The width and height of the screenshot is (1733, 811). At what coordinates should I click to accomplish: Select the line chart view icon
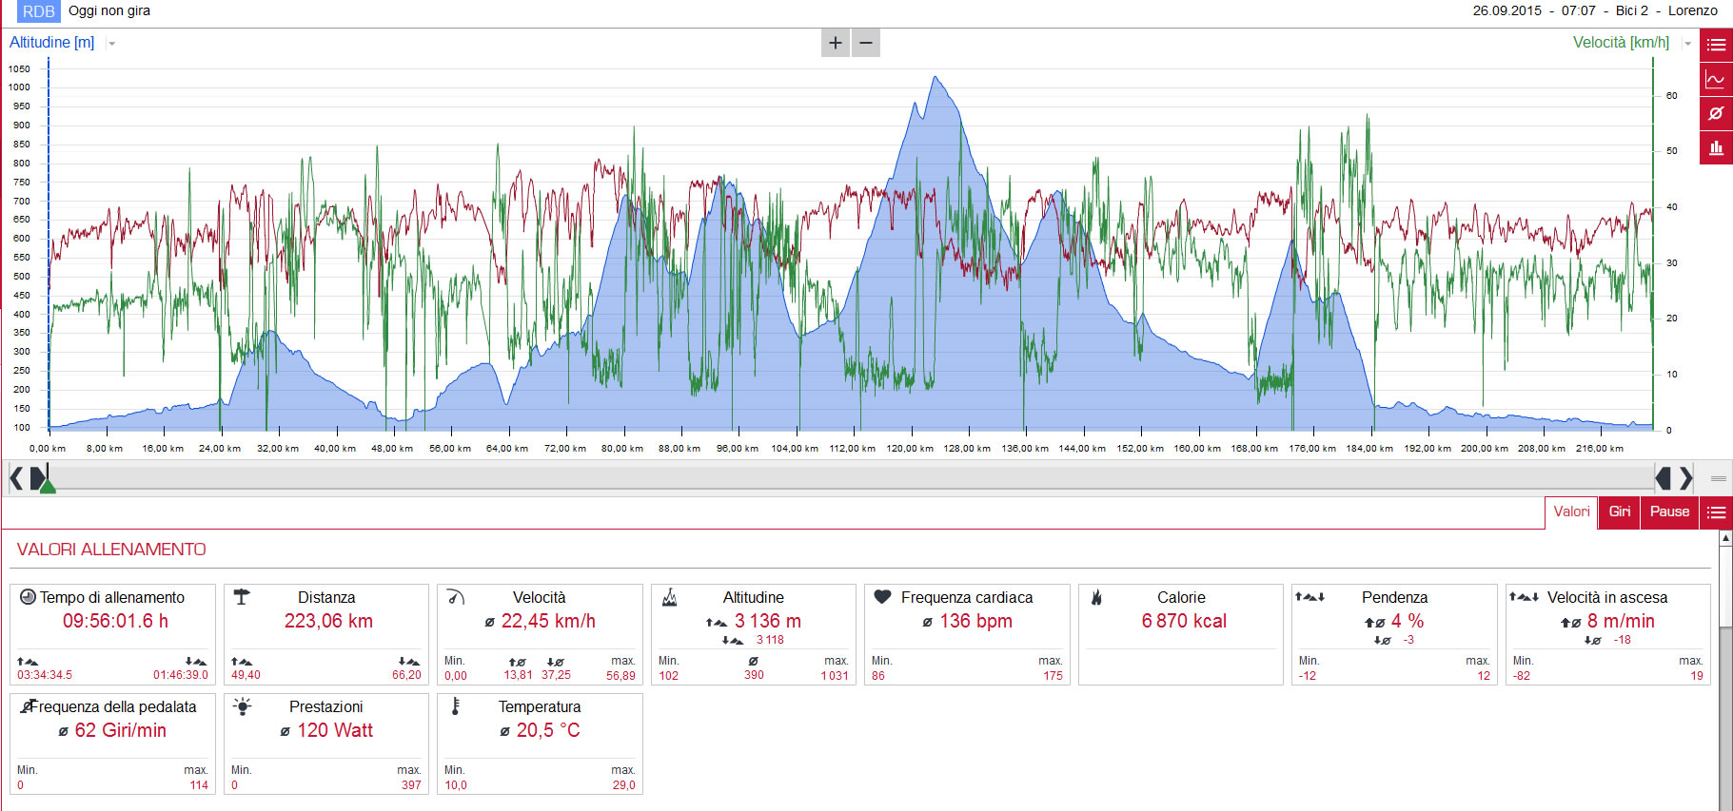(x=1716, y=79)
